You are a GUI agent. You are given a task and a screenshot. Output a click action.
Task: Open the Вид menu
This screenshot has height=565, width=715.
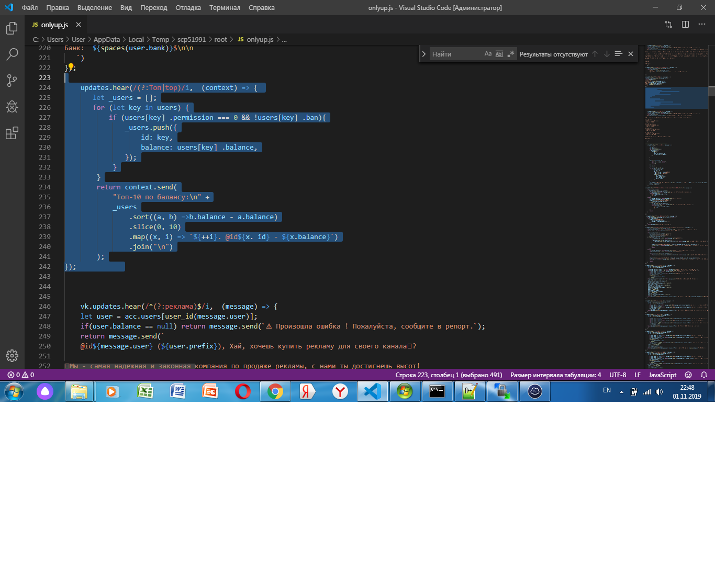(x=126, y=7)
